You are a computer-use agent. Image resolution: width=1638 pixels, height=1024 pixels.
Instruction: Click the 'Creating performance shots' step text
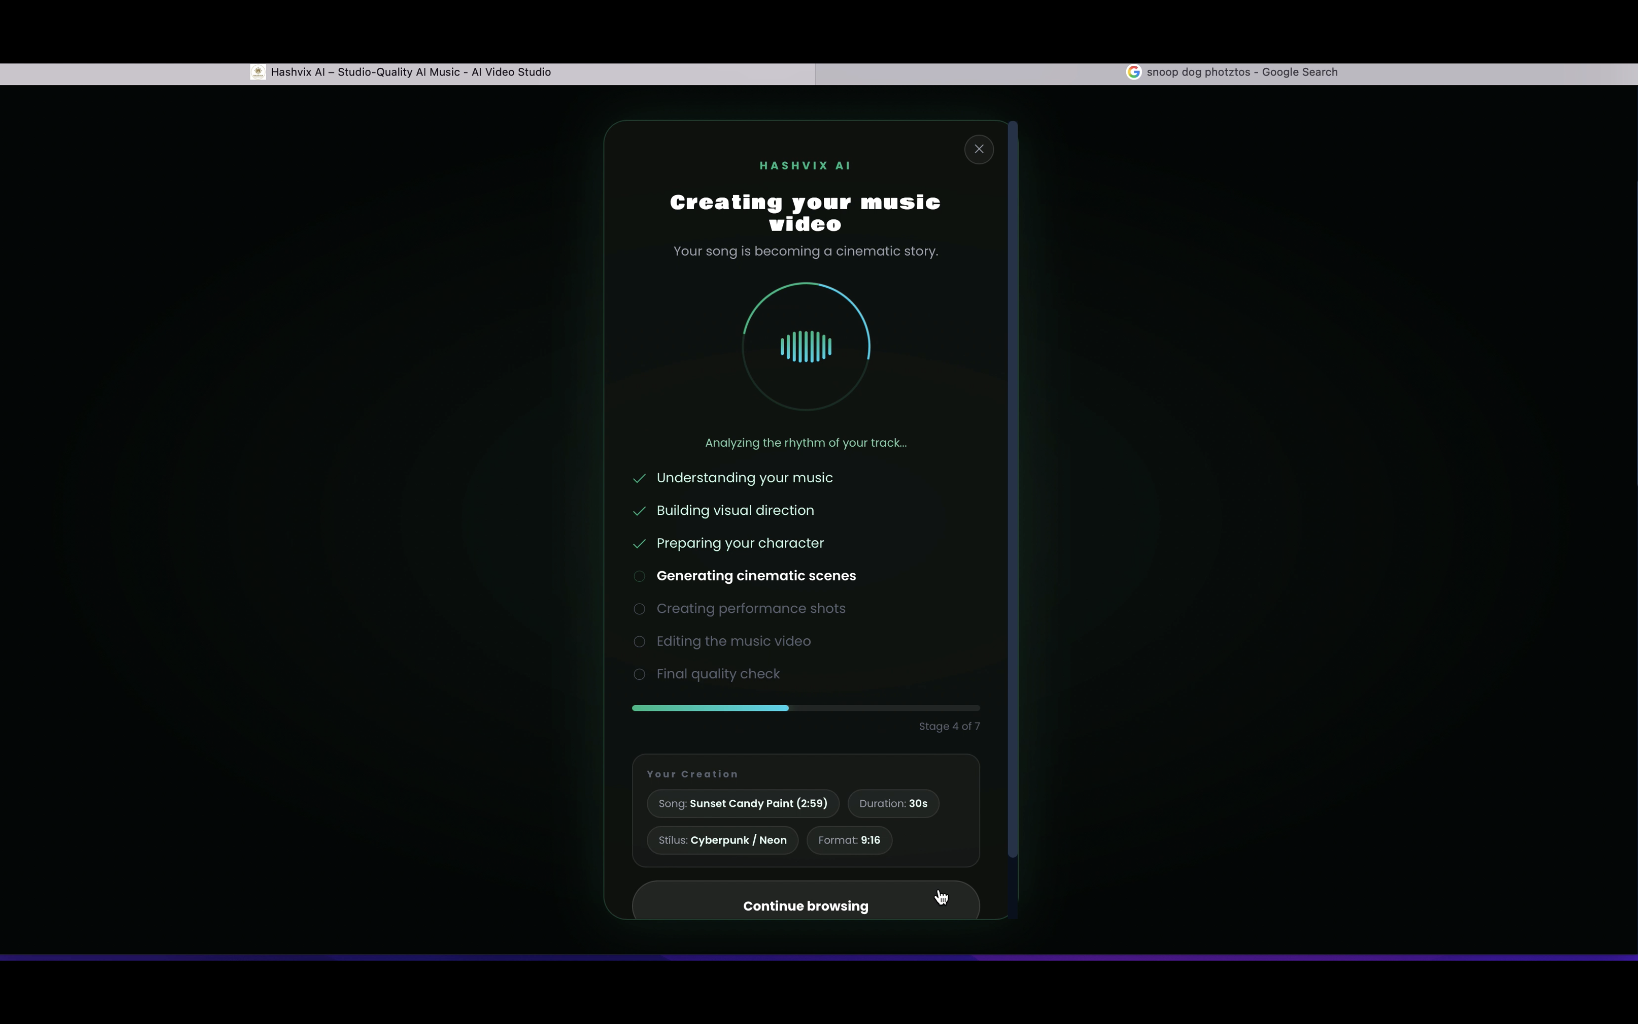coord(751,608)
